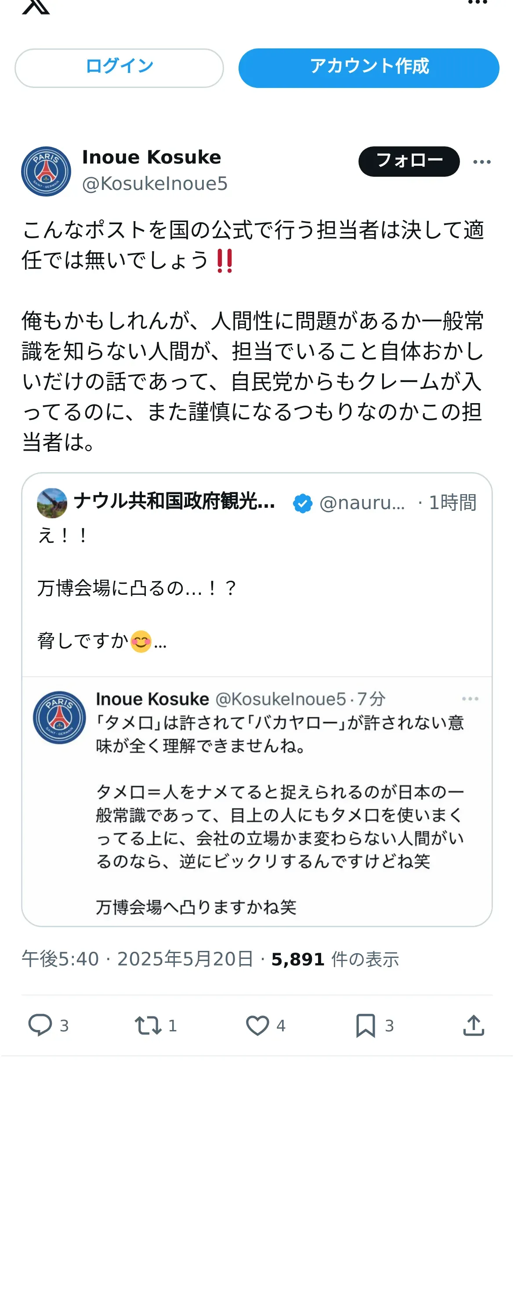
Task: Click the quoted post's Nauru avatar
Action: click(52, 503)
